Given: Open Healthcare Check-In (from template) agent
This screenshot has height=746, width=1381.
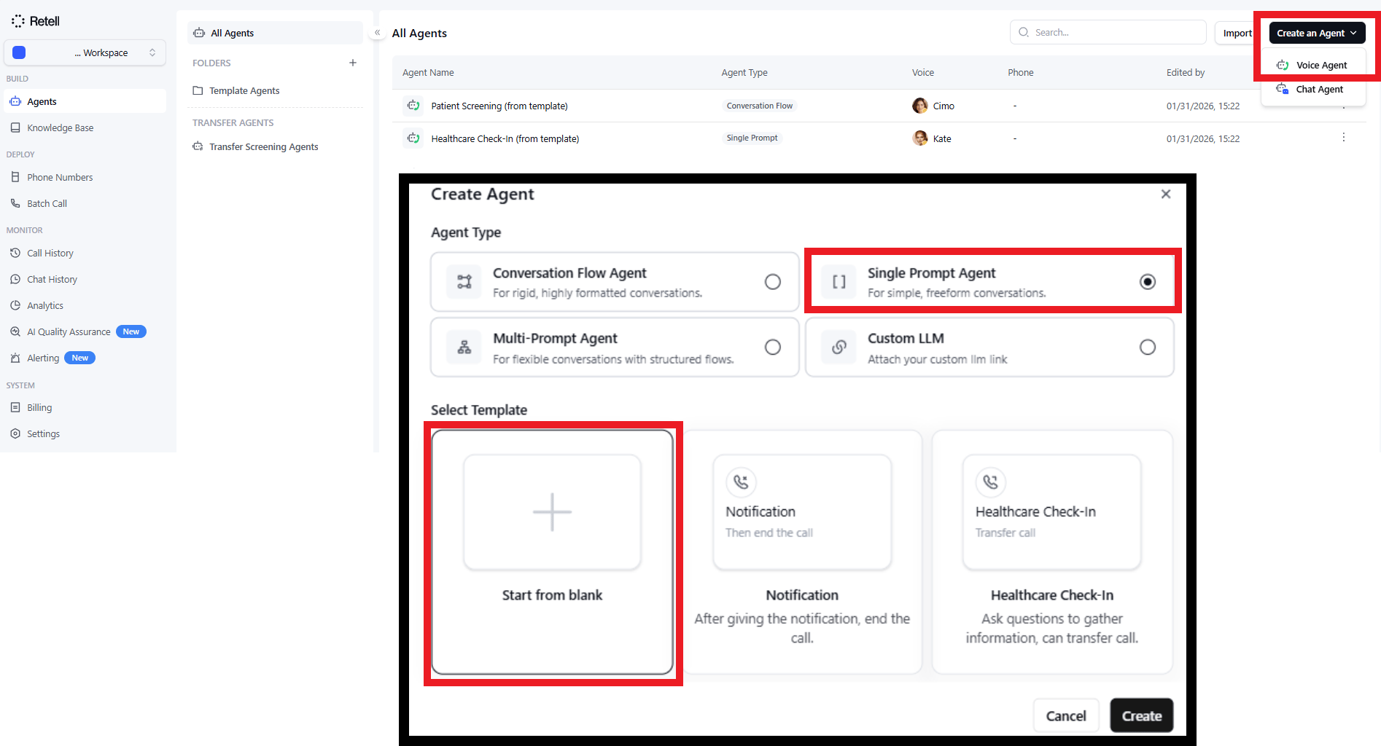Looking at the screenshot, I should click(x=505, y=138).
